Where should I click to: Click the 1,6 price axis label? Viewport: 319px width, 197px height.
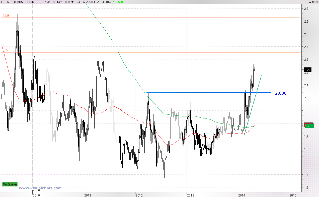point(306,149)
